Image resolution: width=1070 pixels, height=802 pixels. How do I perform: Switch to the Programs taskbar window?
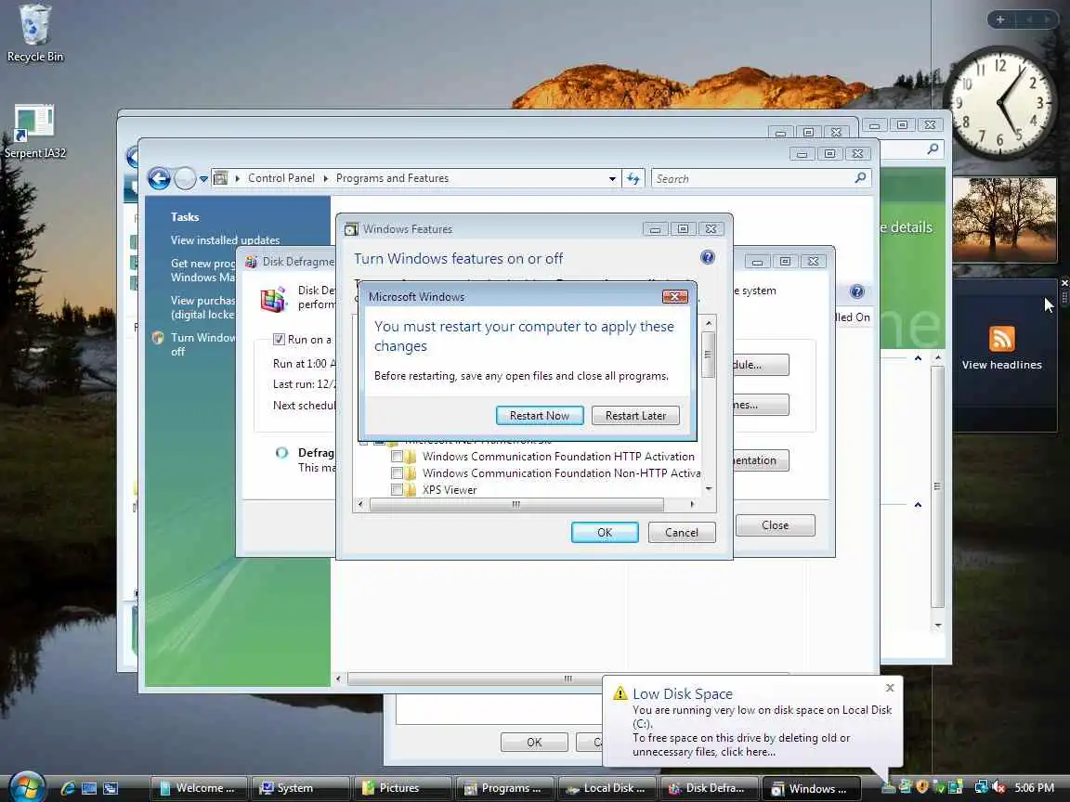point(505,788)
